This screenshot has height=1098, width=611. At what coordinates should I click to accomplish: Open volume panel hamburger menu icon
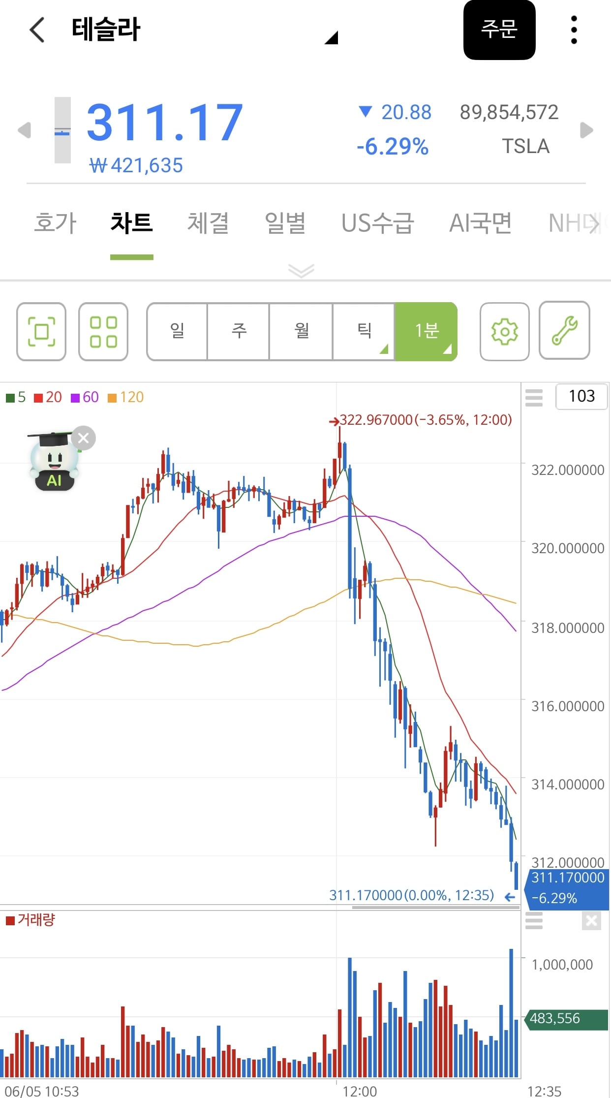pos(534,920)
